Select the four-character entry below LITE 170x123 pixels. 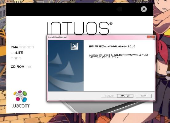tap(16, 58)
